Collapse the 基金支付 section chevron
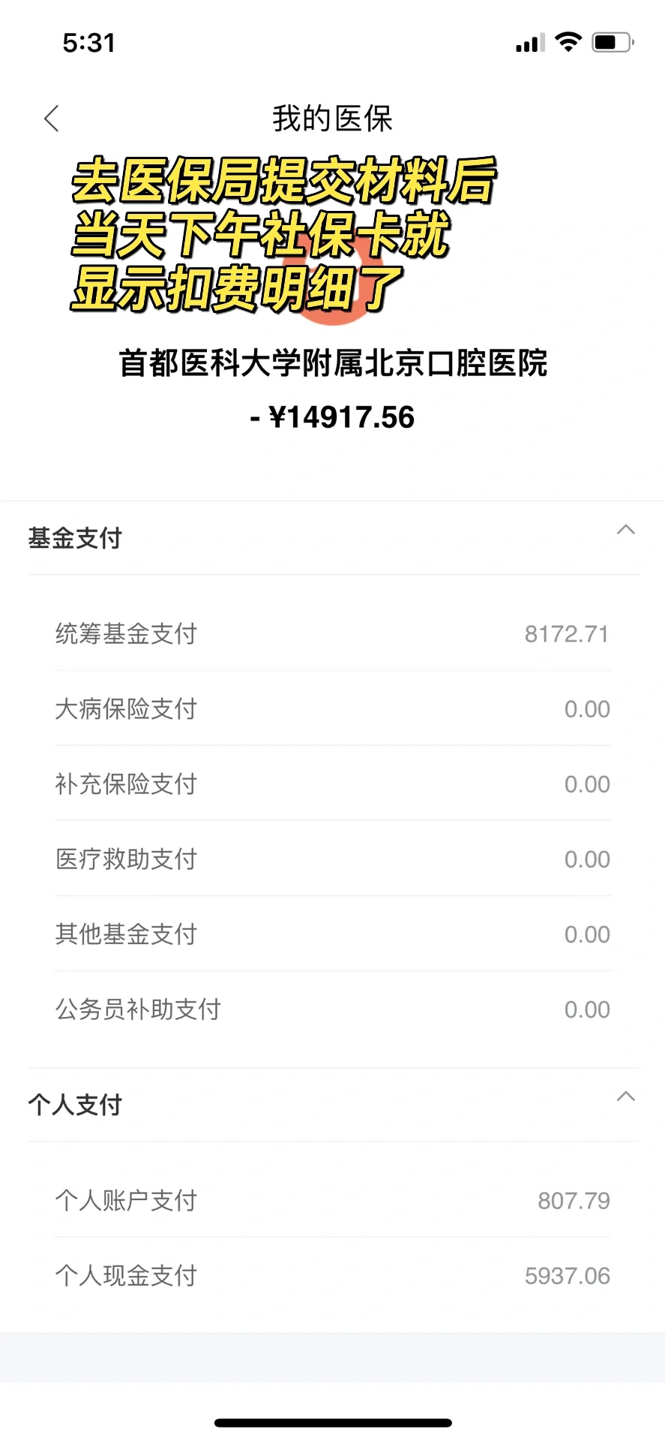Viewport: 665px width, 1441px height. coord(625,530)
